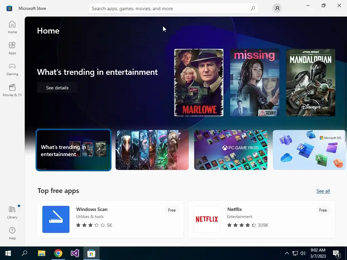
Task: Click Entertainment category under Netflix
Action: pos(240,217)
